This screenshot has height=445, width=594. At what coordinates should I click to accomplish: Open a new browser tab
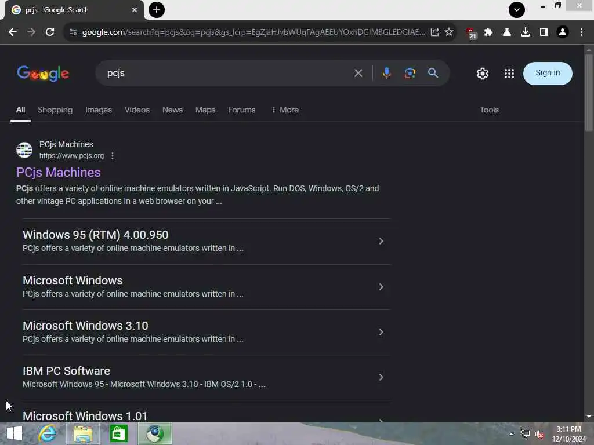click(x=157, y=10)
